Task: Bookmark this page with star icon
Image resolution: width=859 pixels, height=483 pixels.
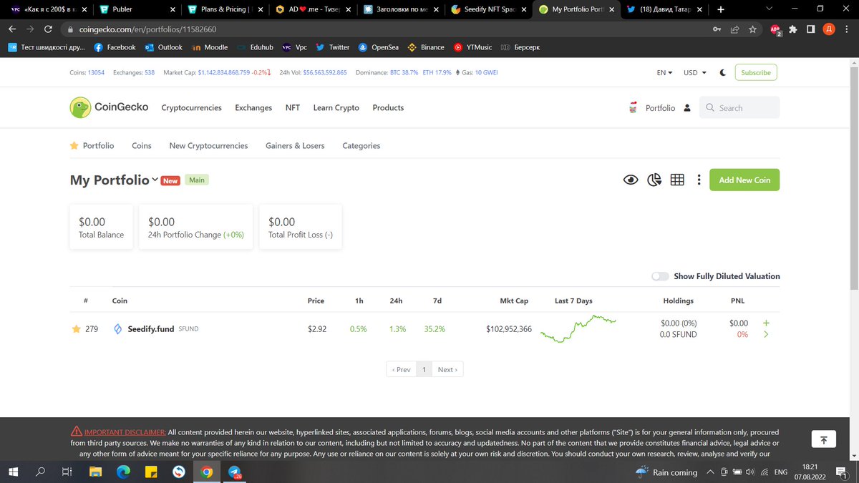Action: 752,29
